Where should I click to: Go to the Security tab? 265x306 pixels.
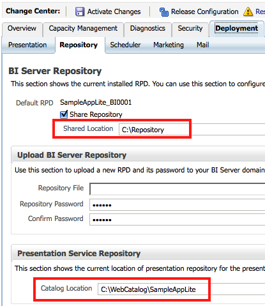[x=190, y=28]
